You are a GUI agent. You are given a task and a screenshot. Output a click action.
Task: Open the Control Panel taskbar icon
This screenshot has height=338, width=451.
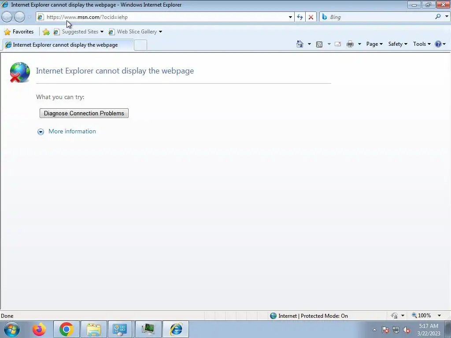(x=120, y=329)
